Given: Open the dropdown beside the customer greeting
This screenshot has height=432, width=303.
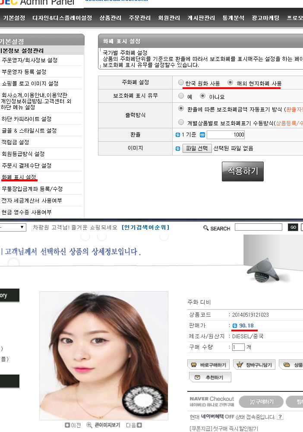Looking at the screenshot, I should (13, 228).
